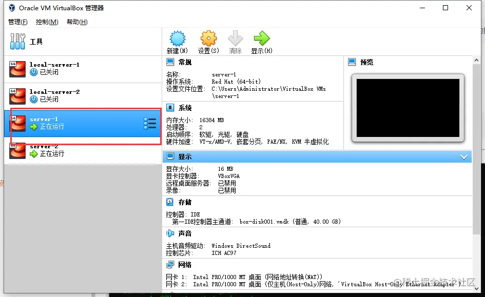Click the 预览 preview monitor icon

[x=352, y=62]
